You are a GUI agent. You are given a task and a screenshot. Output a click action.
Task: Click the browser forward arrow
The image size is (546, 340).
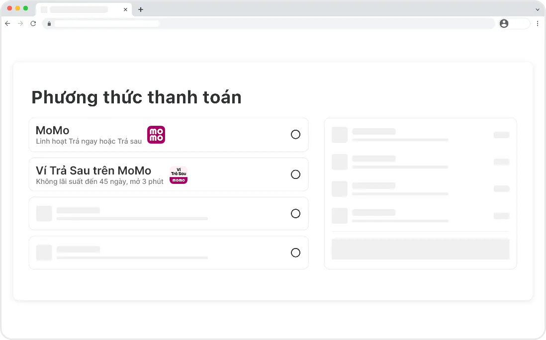pyautogui.click(x=20, y=23)
